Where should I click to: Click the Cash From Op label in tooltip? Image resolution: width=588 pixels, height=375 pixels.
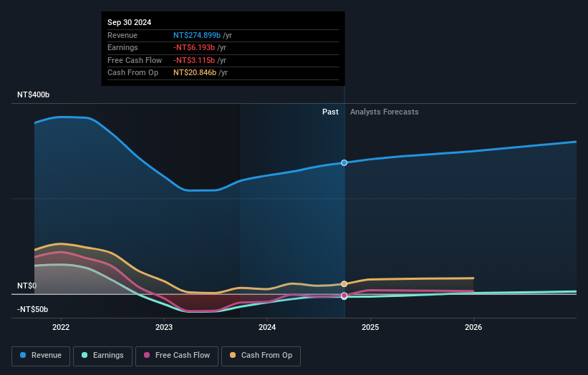pyautogui.click(x=132, y=73)
